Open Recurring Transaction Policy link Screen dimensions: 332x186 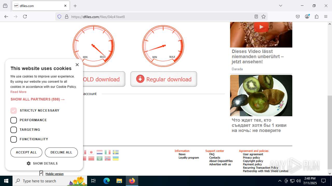tap(260, 168)
